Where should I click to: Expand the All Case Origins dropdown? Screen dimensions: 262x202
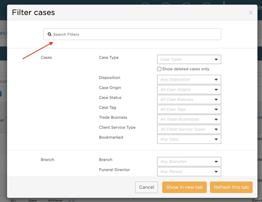point(189,90)
